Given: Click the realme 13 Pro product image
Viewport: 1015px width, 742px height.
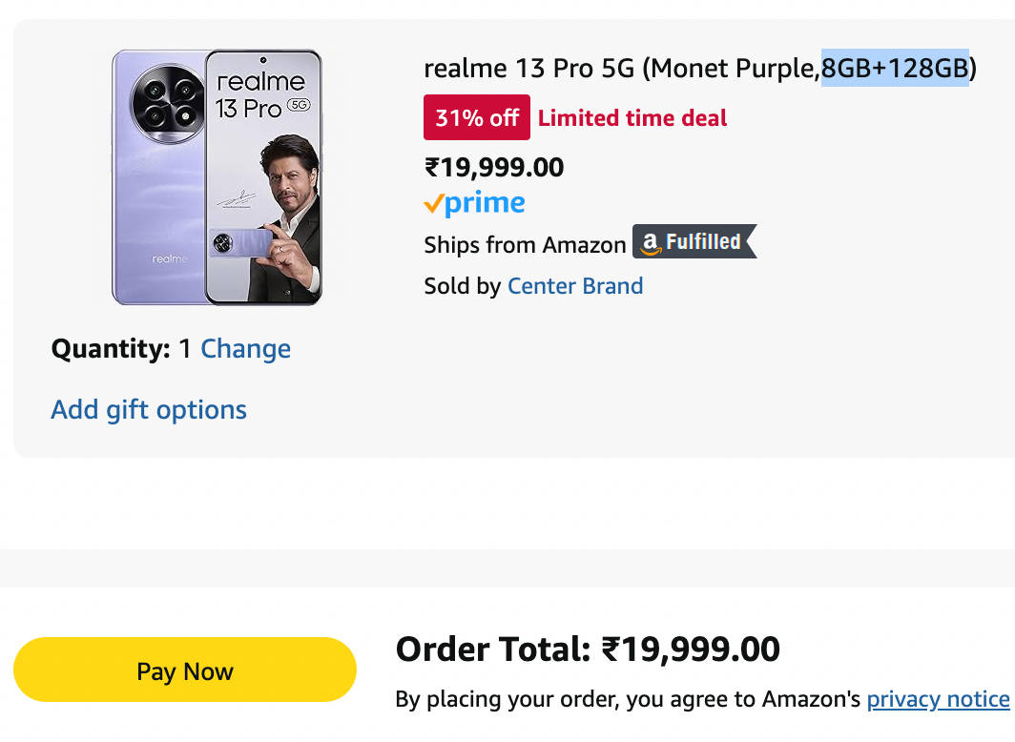Looking at the screenshot, I should (x=217, y=177).
